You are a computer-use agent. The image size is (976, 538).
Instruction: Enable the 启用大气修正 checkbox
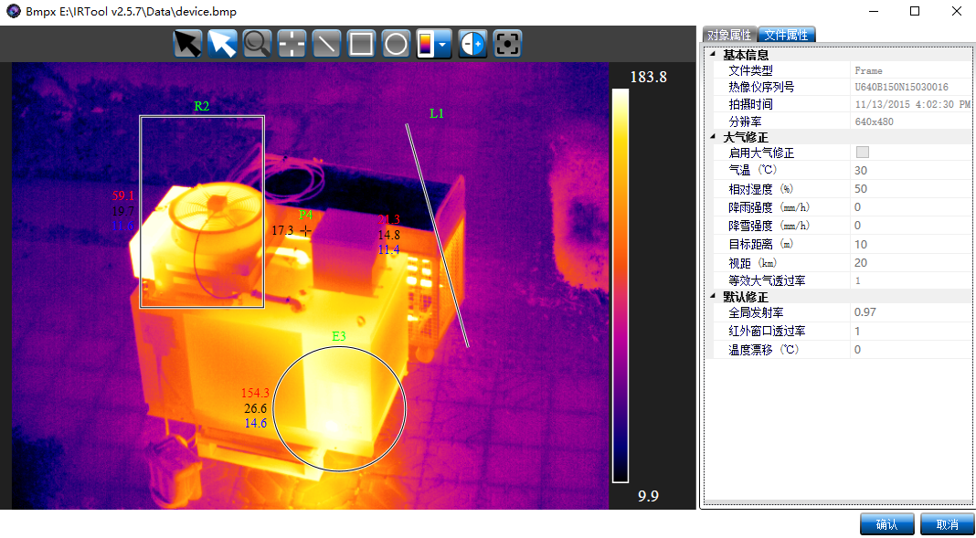[862, 153]
